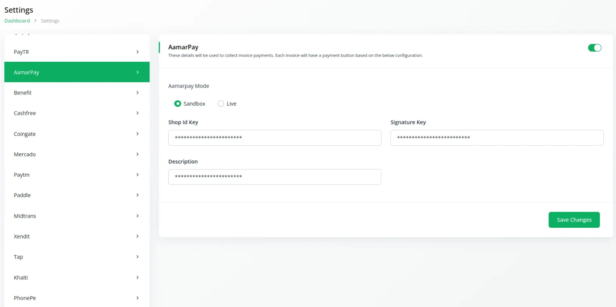
Task: Click the Signature Key input field
Action: coord(497,138)
